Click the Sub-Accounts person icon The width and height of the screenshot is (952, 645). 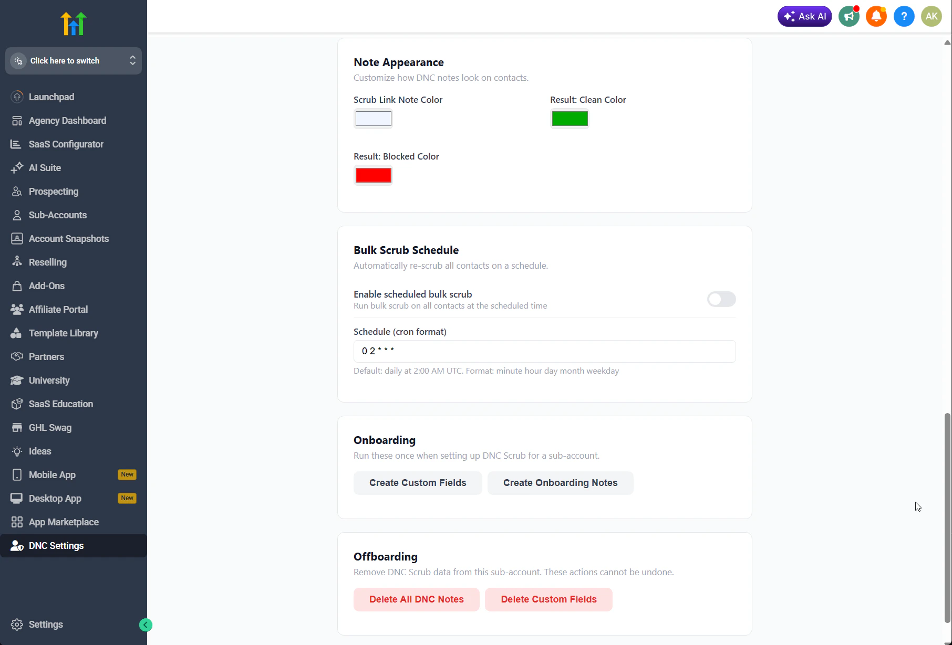coord(17,215)
